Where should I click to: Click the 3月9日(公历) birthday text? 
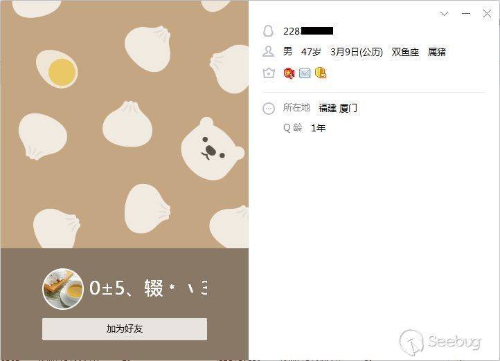[x=356, y=52]
